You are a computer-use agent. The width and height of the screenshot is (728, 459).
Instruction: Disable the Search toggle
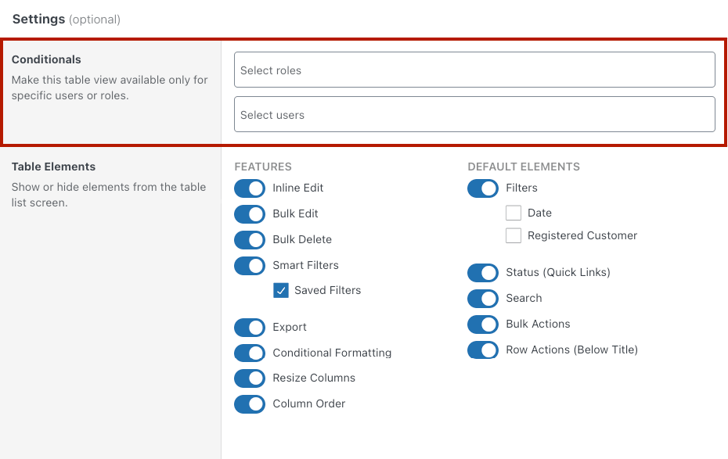pyautogui.click(x=483, y=299)
